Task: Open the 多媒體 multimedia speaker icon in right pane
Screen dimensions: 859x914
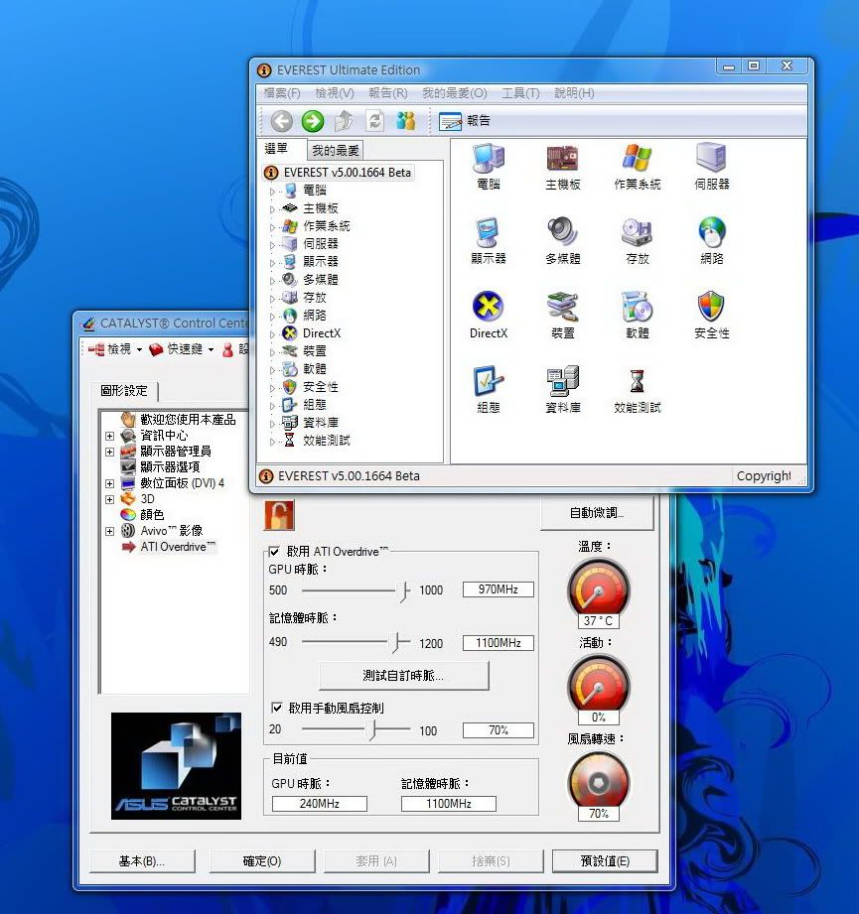Action: [563, 241]
